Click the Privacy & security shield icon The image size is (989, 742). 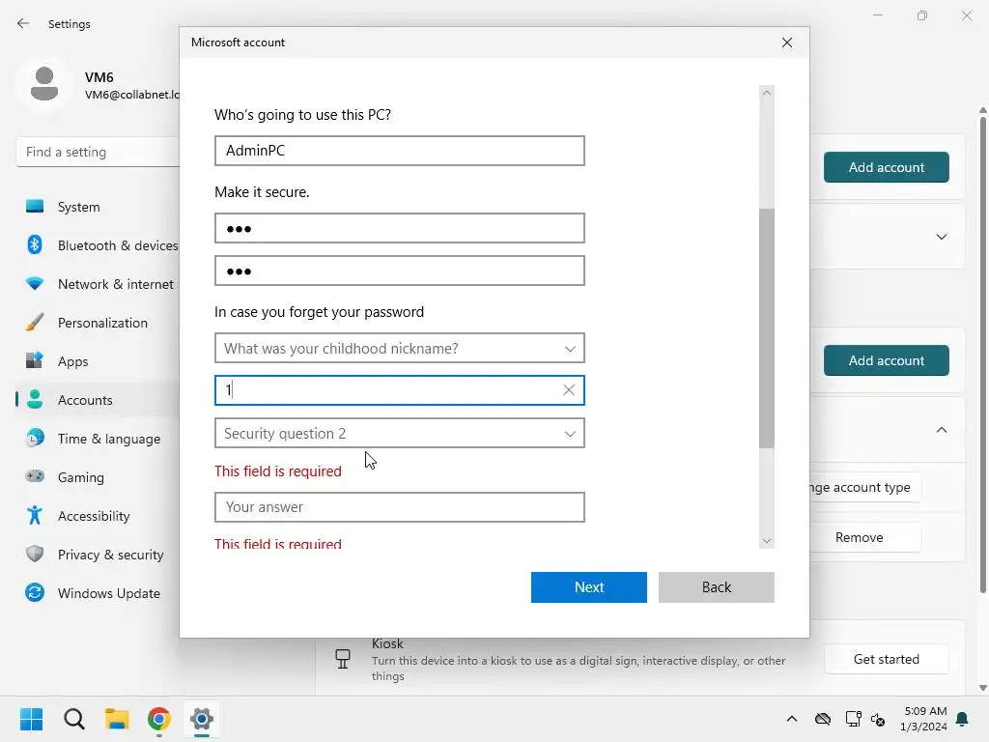pyautogui.click(x=35, y=554)
